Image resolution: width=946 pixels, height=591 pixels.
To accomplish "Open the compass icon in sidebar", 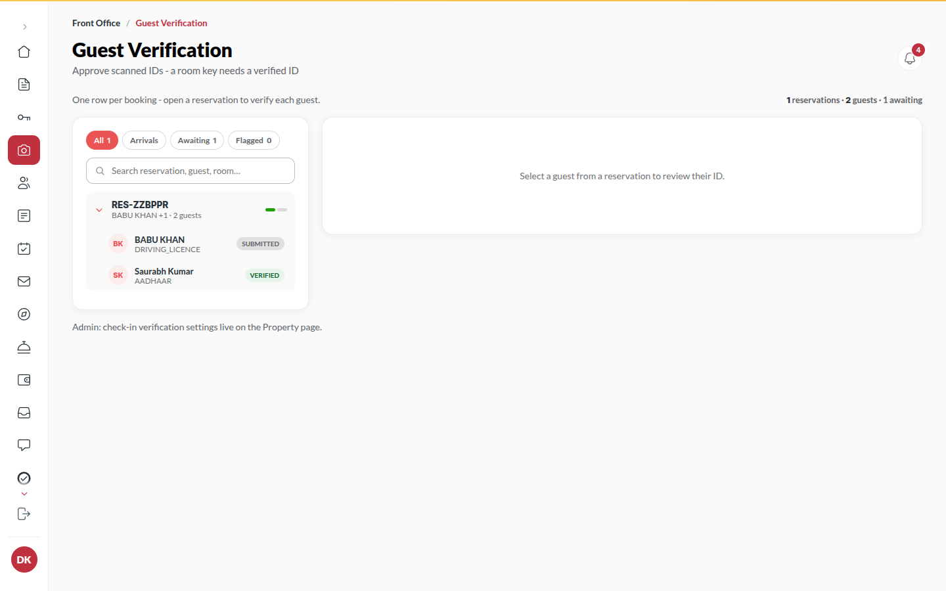I will (24, 315).
